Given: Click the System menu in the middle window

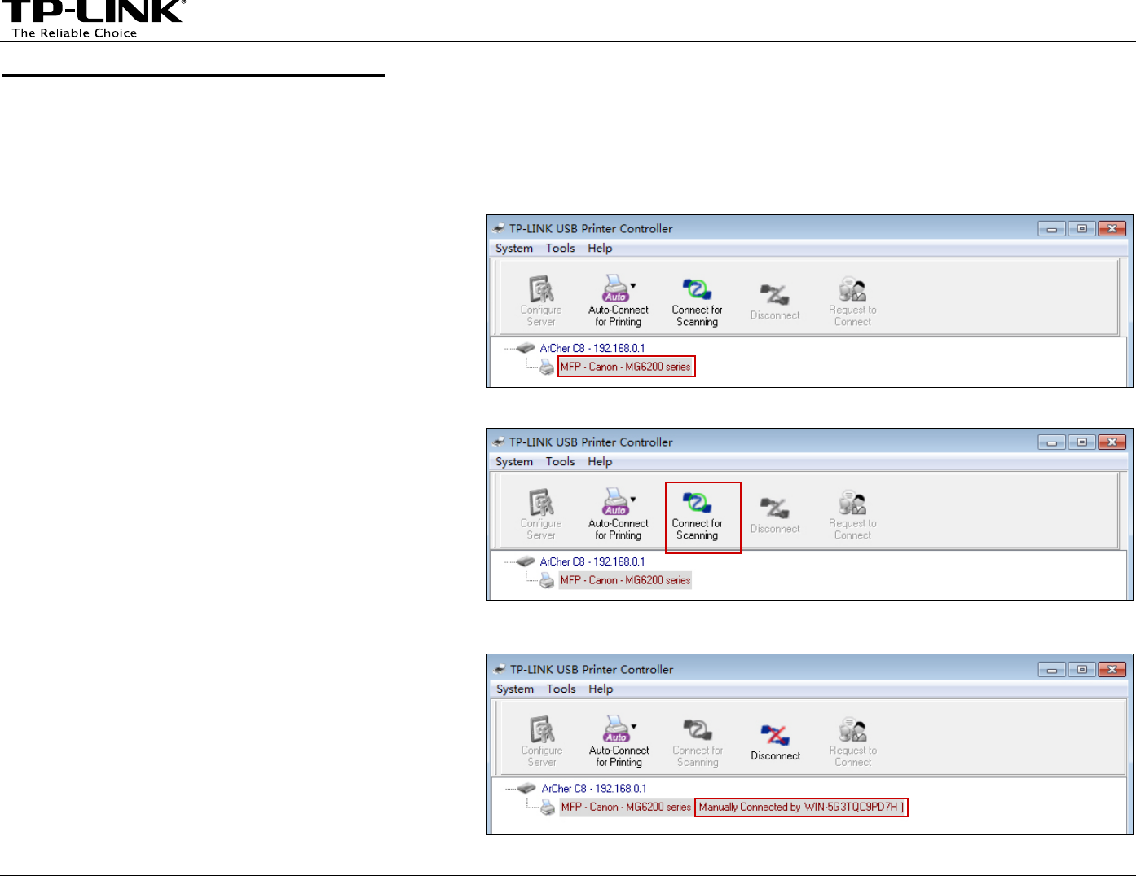Looking at the screenshot, I should 514,462.
